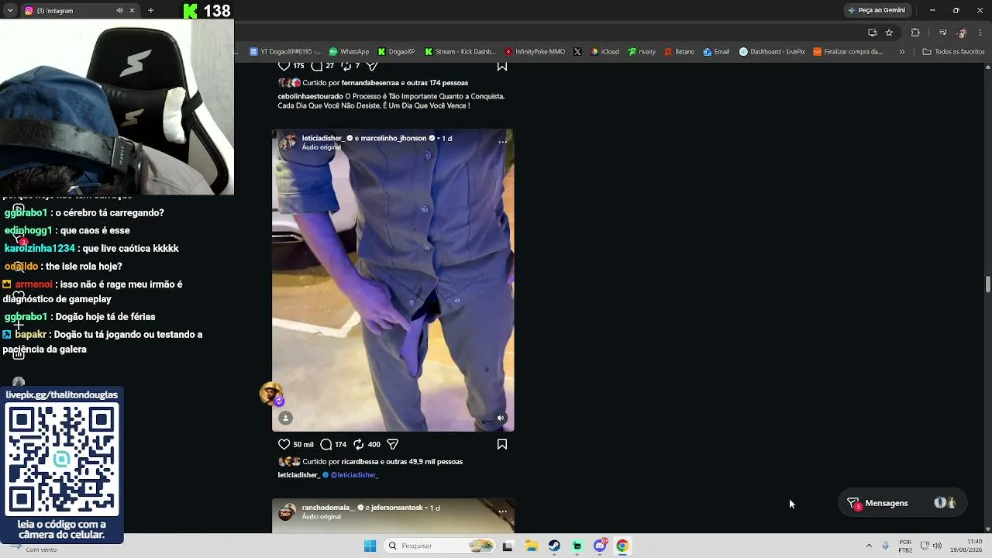Image resolution: width=992 pixels, height=558 pixels.
Task: Open the Chrome extensions puzzle icon
Action: click(x=915, y=33)
